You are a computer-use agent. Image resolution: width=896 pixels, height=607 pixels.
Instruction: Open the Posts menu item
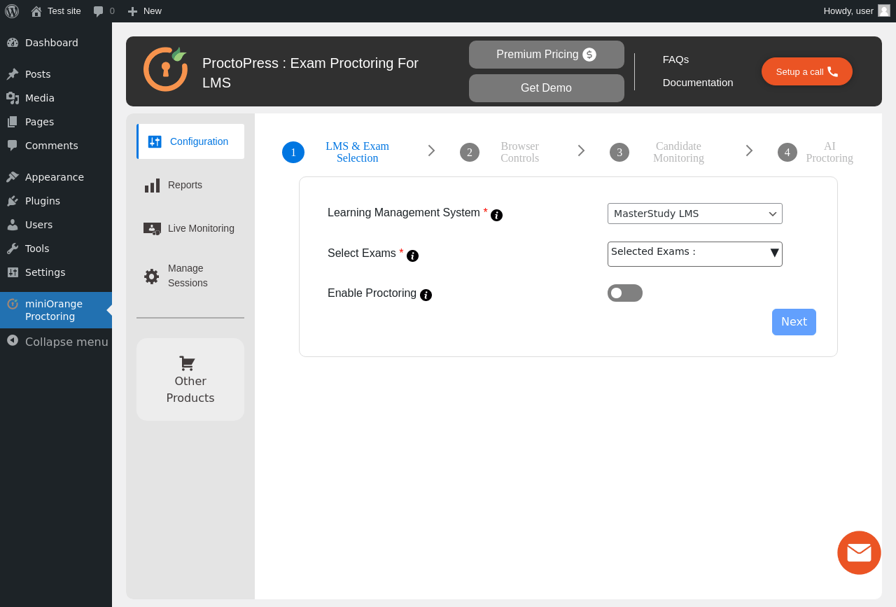click(56, 74)
